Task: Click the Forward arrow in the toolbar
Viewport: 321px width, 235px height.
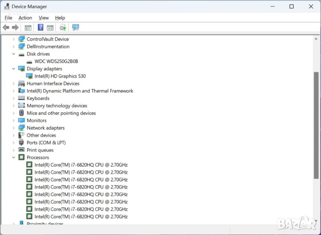Action: coord(15,27)
